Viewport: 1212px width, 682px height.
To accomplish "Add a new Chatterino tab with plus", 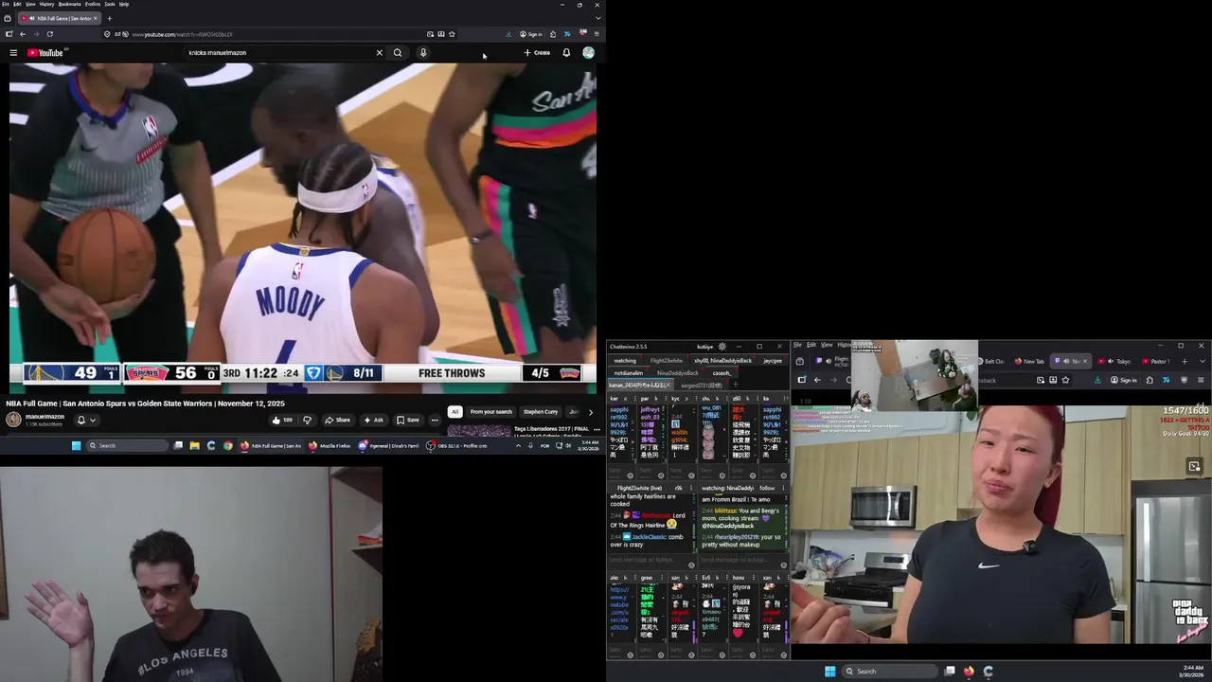I will (735, 386).
